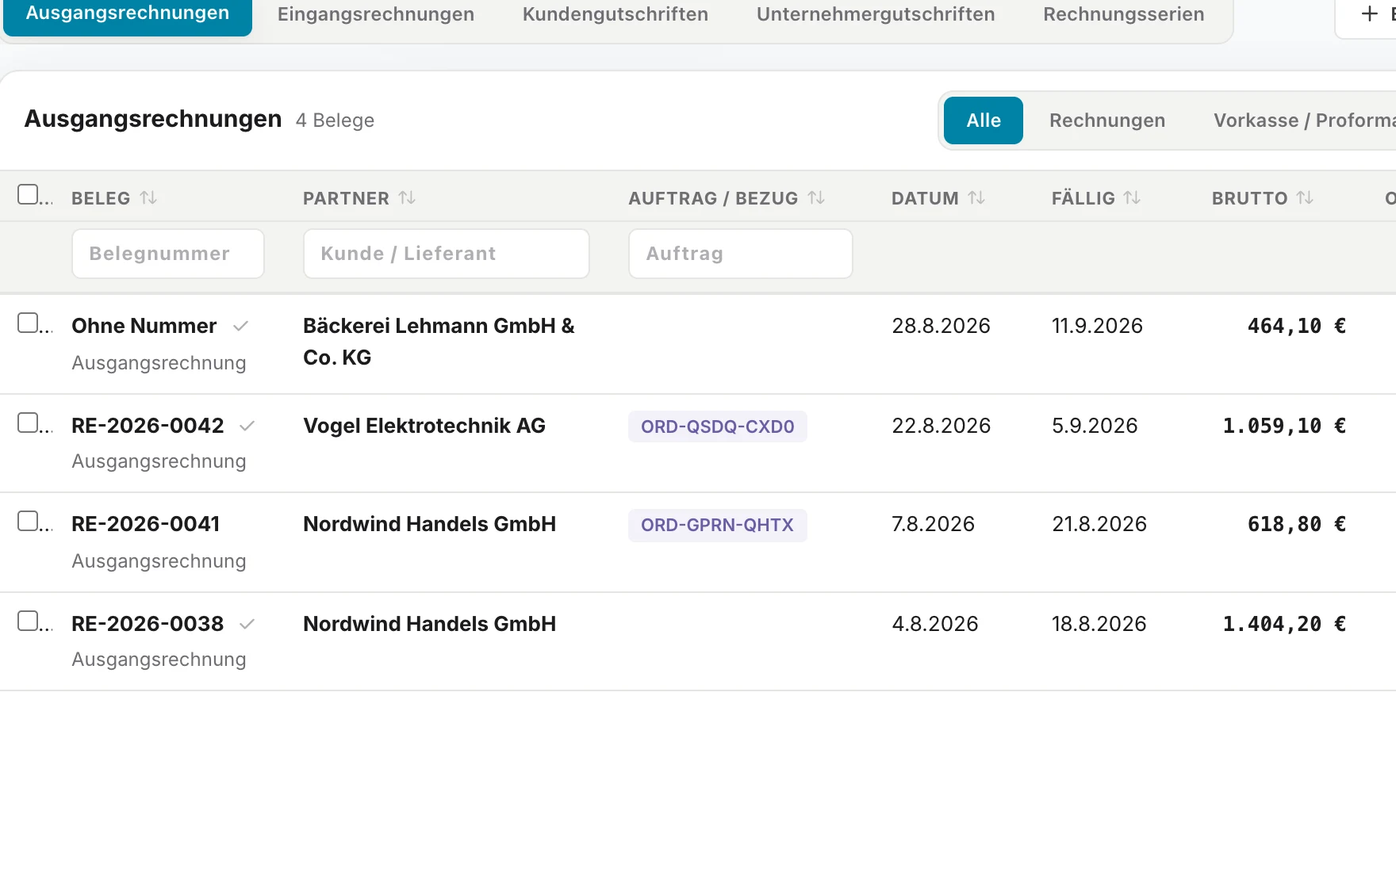1396x872 pixels.
Task: Tick the RE-2026-0041 row checkbox
Action: (x=28, y=521)
